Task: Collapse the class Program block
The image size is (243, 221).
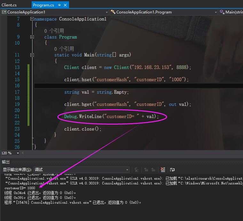Action: [32, 37]
